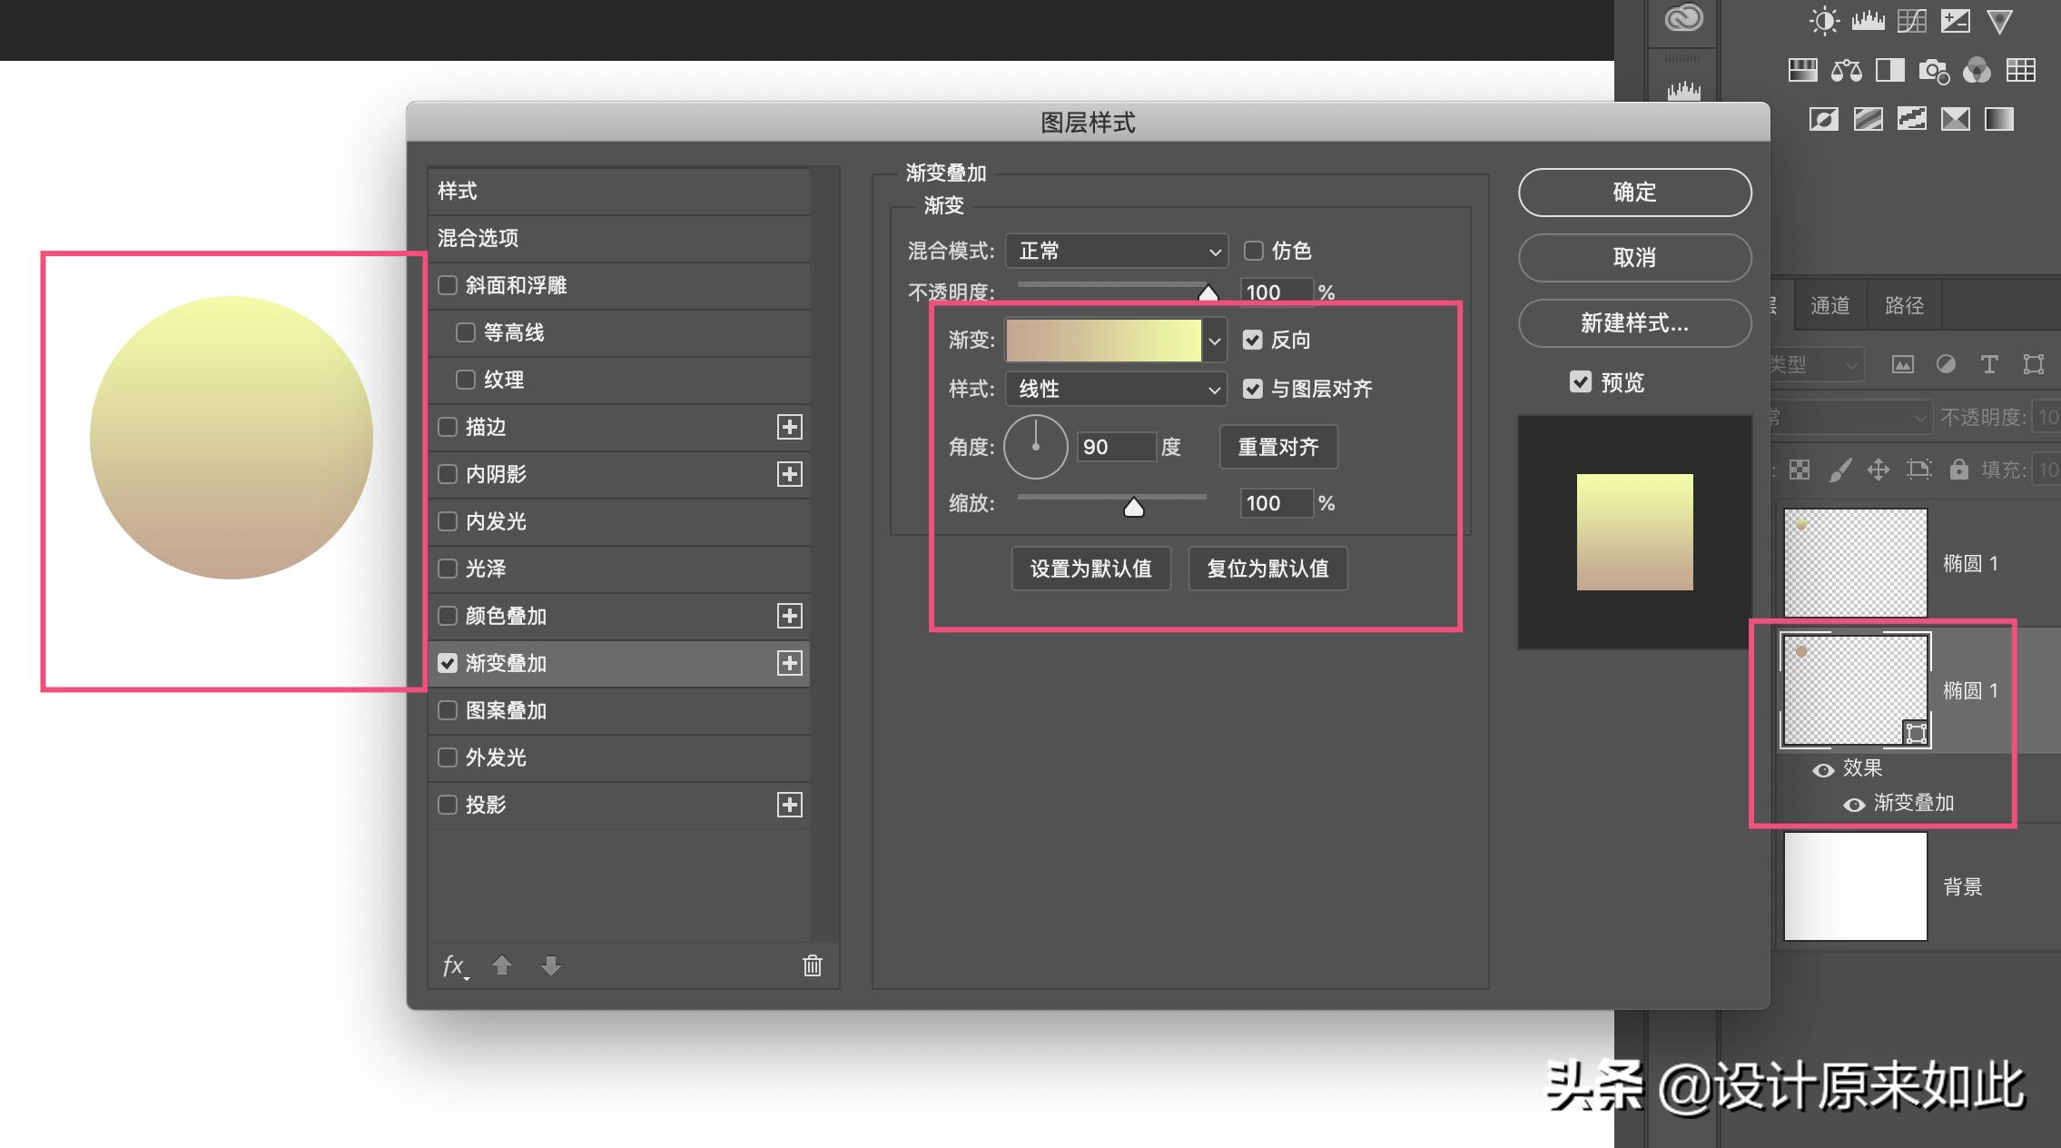
Task: Hide the 渐变叠加 effect visibility eye
Action: pos(1852,803)
